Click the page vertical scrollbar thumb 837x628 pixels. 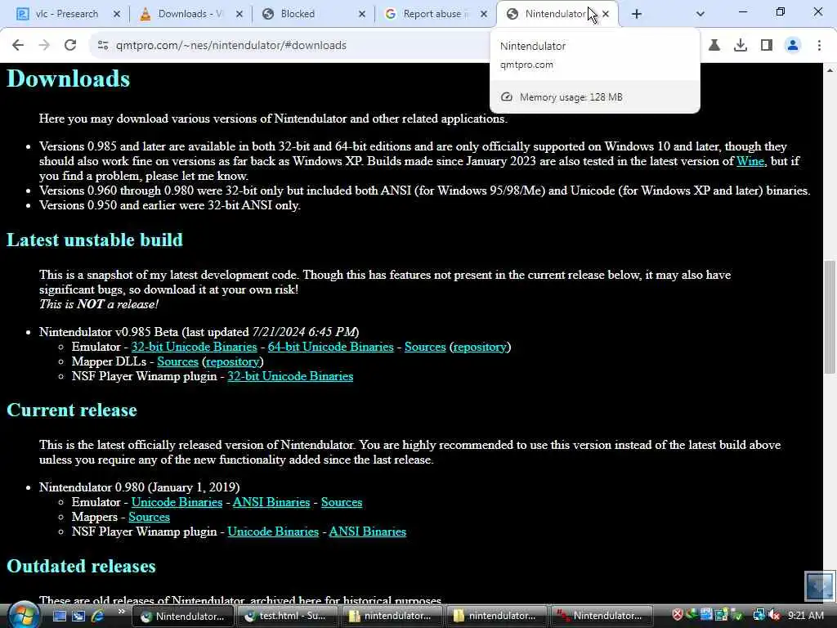click(830, 316)
